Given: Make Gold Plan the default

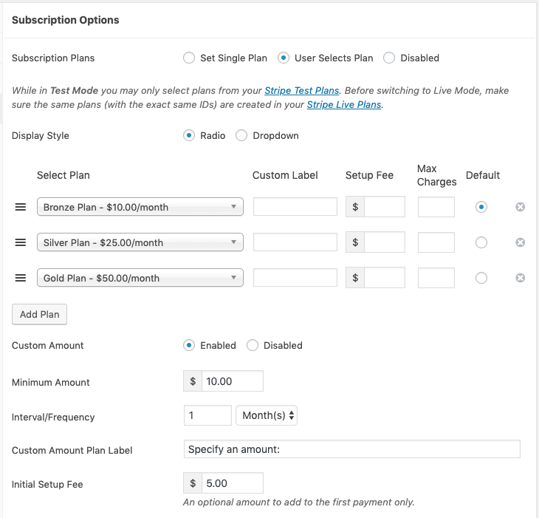Looking at the screenshot, I should click(x=481, y=278).
